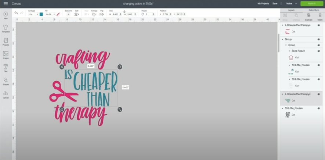Viewport: 325px width, 160px height.
Task: Open My Projects
Action: pyautogui.click(x=263, y=4)
